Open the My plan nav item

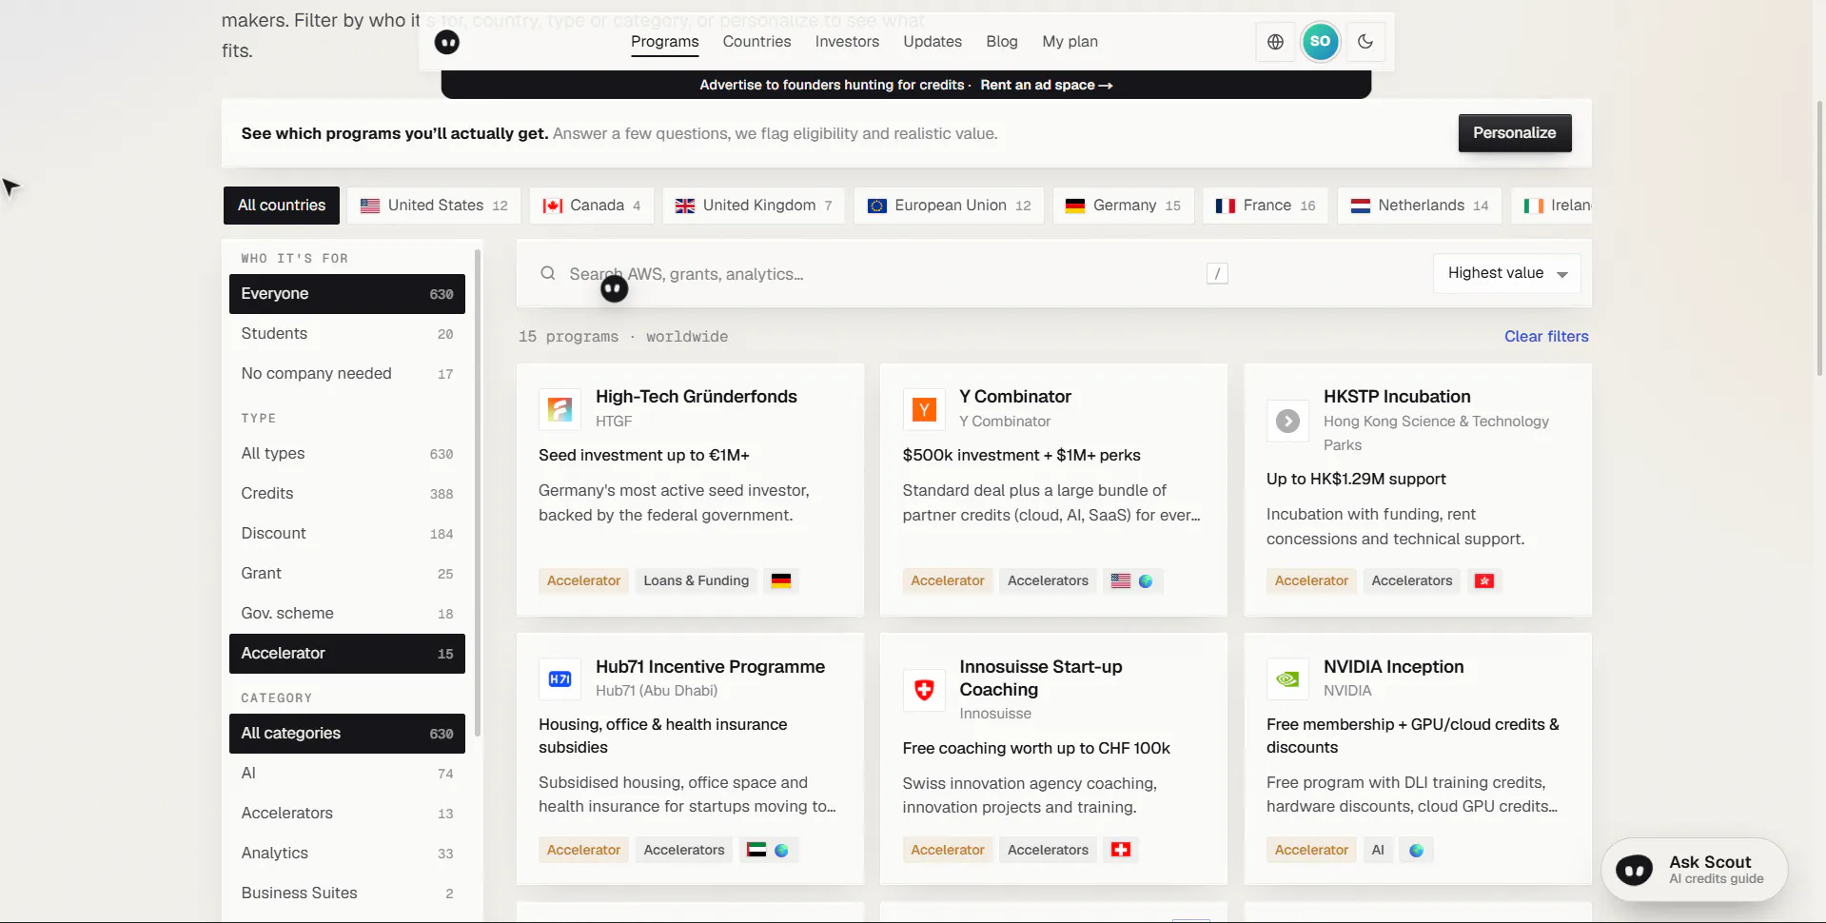[x=1070, y=42]
